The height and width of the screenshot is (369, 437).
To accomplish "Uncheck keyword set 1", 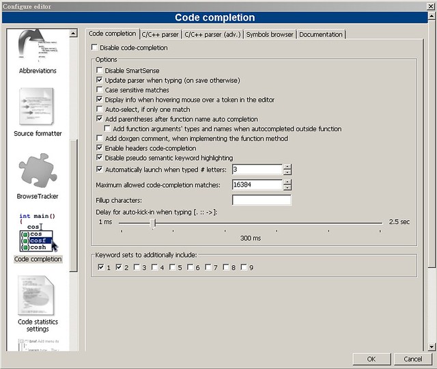I will click(x=101, y=267).
